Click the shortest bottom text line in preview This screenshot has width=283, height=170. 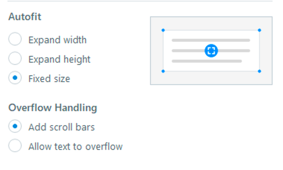(206, 61)
